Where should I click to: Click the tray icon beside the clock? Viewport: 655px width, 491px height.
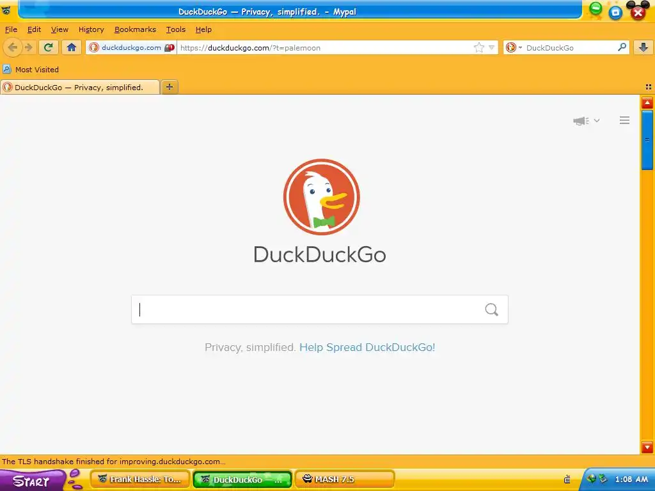pos(603,479)
